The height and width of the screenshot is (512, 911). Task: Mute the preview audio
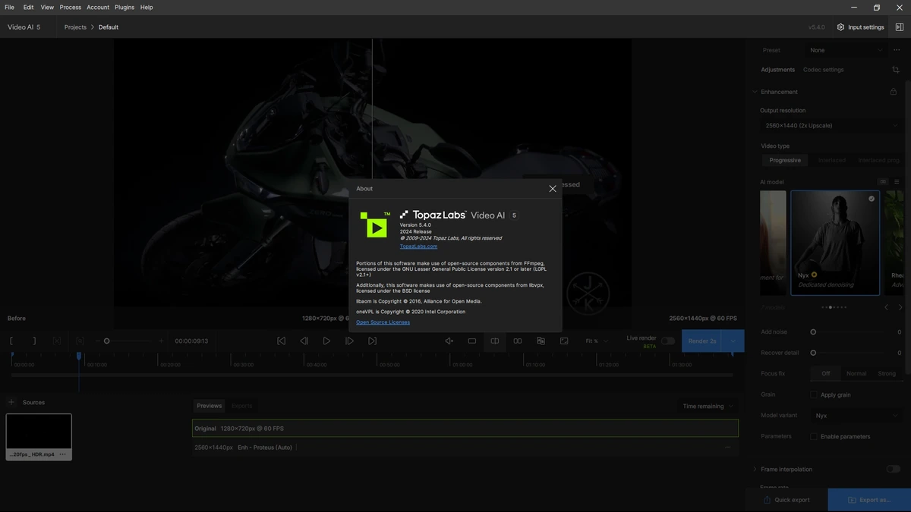[449, 341]
